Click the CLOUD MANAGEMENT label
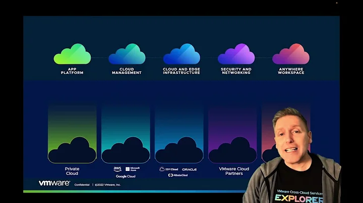 [x=127, y=71]
